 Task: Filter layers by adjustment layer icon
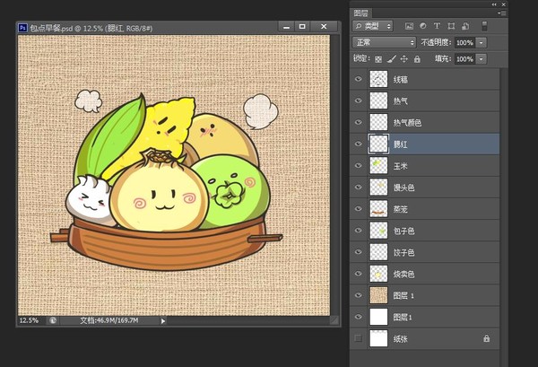423,26
